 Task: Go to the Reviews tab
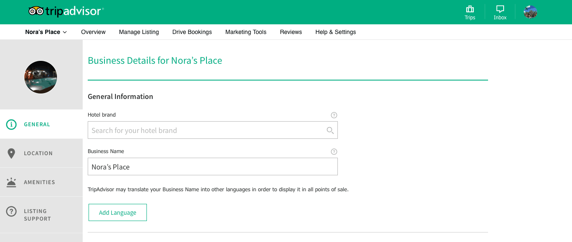(291, 32)
